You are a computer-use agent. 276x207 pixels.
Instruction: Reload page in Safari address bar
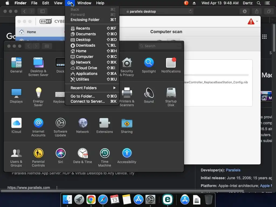(190, 11)
